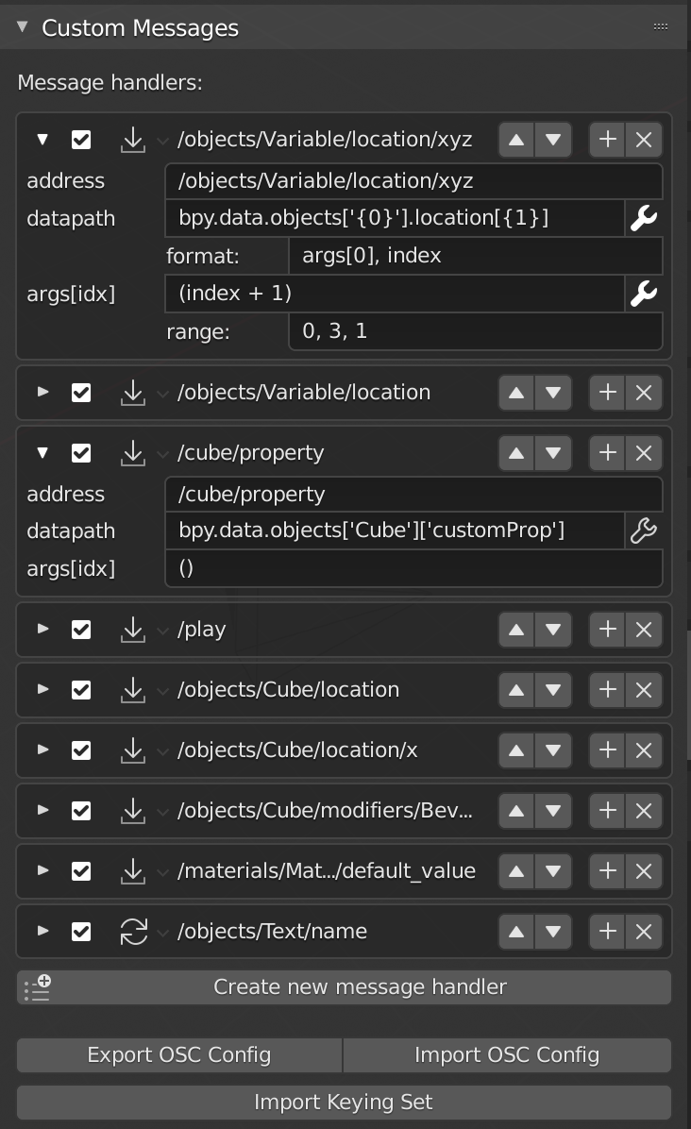
Task: Toggle checkbox for /materials/Mat.../default_value handler
Action: pos(81,871)
